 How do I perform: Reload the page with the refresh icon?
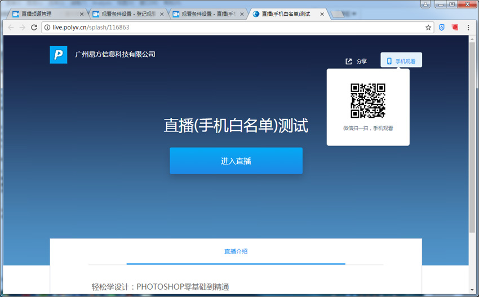pos(34,27)
